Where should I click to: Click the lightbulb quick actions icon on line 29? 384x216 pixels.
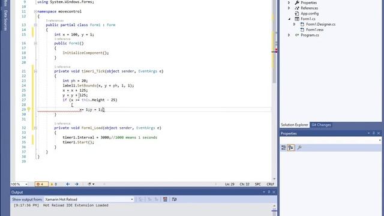coord(28,109)
